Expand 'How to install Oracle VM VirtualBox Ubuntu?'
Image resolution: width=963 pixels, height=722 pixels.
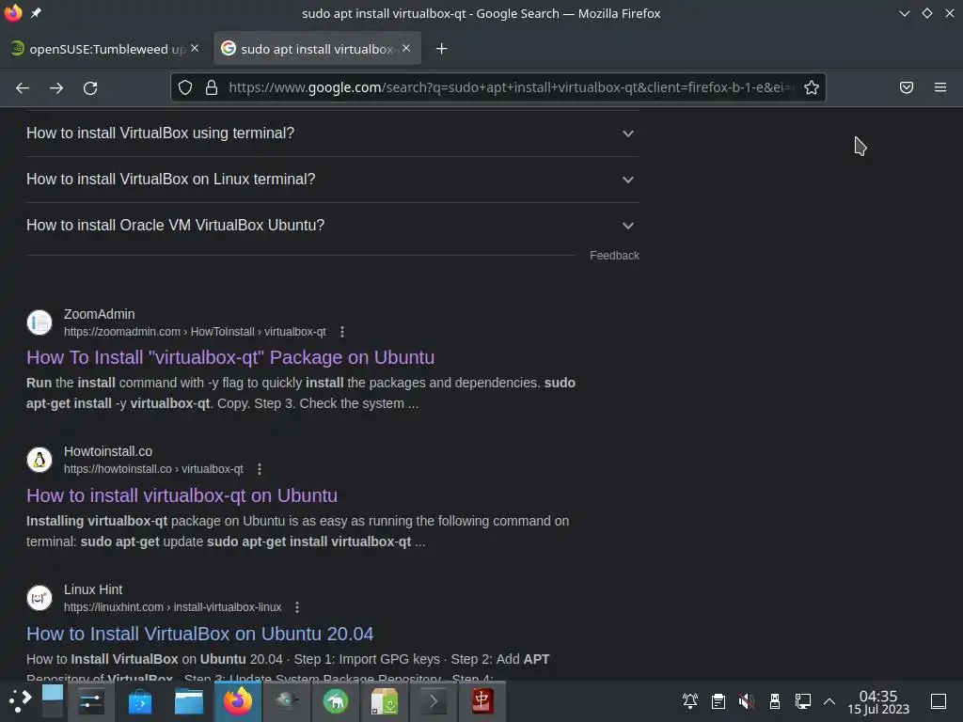pyautogui.click(x=332, y=226)
